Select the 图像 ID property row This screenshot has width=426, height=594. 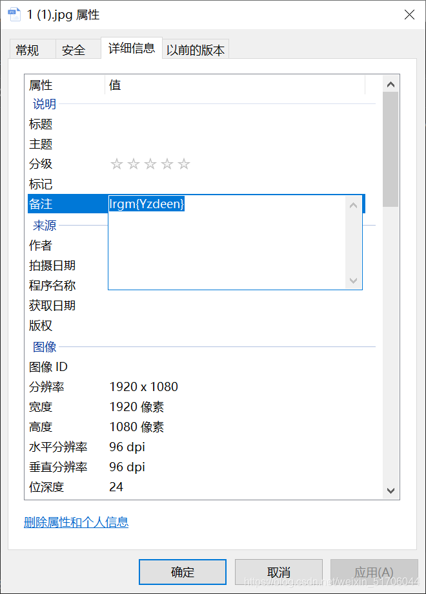tap(197, 366)
